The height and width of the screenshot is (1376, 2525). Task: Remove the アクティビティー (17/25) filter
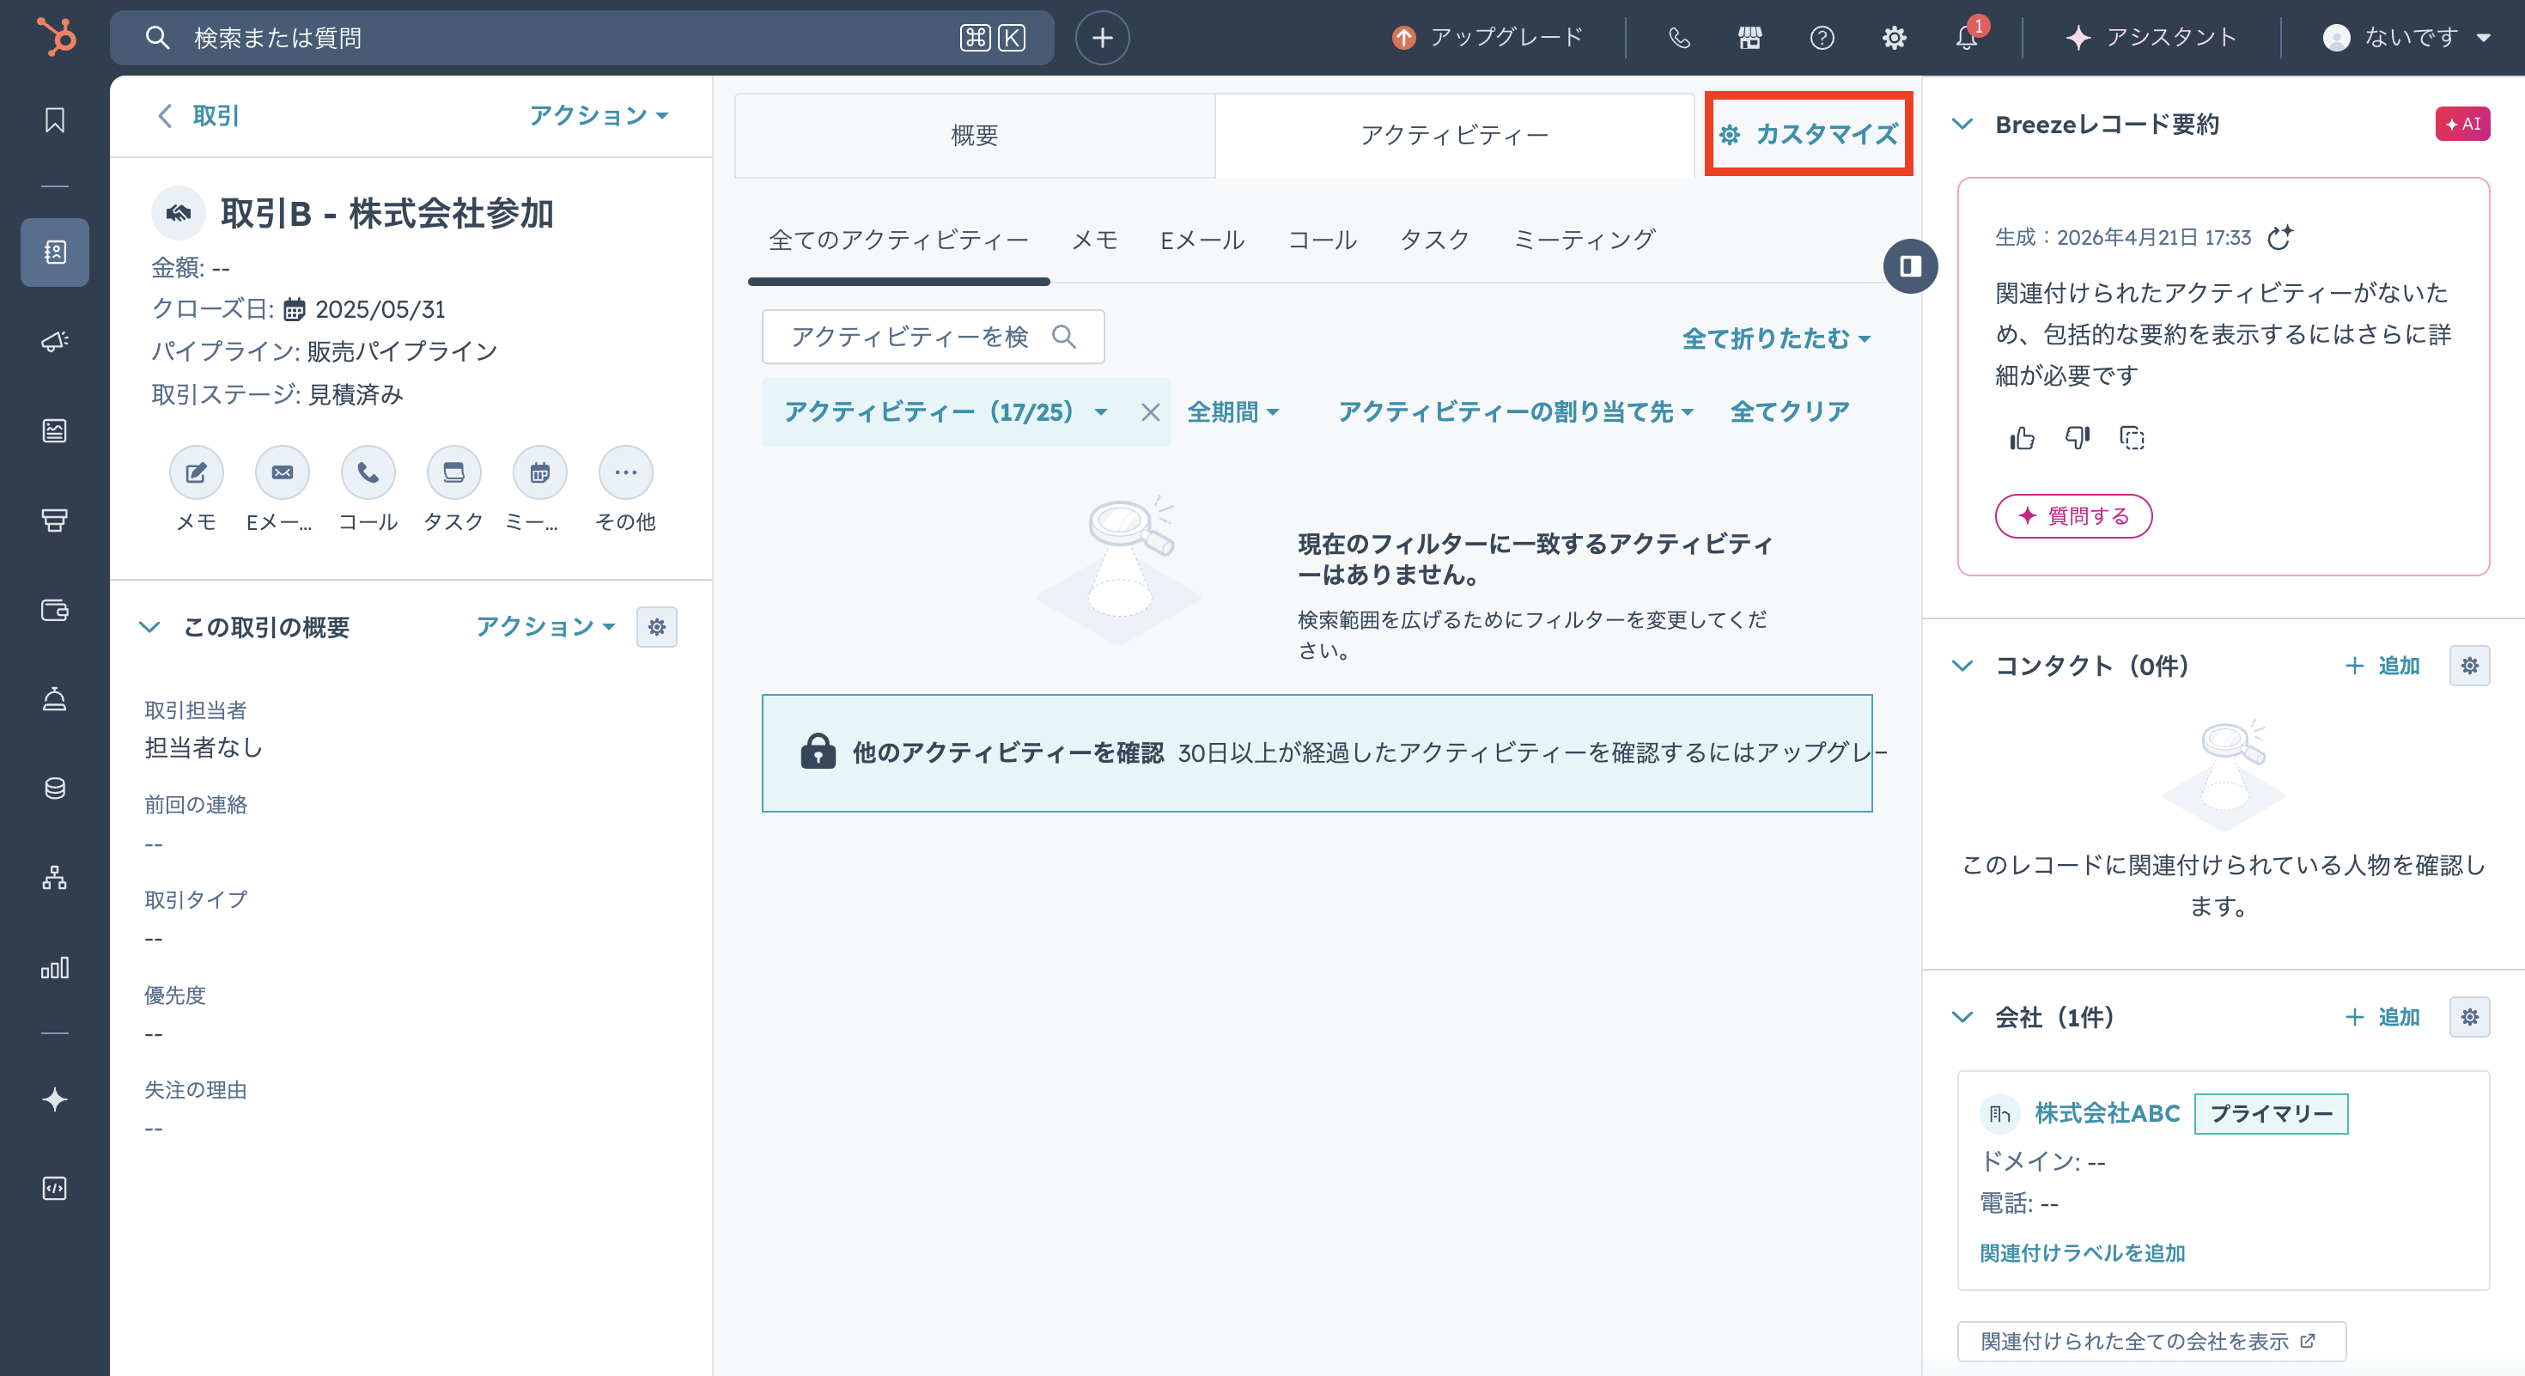(1150, 412)
